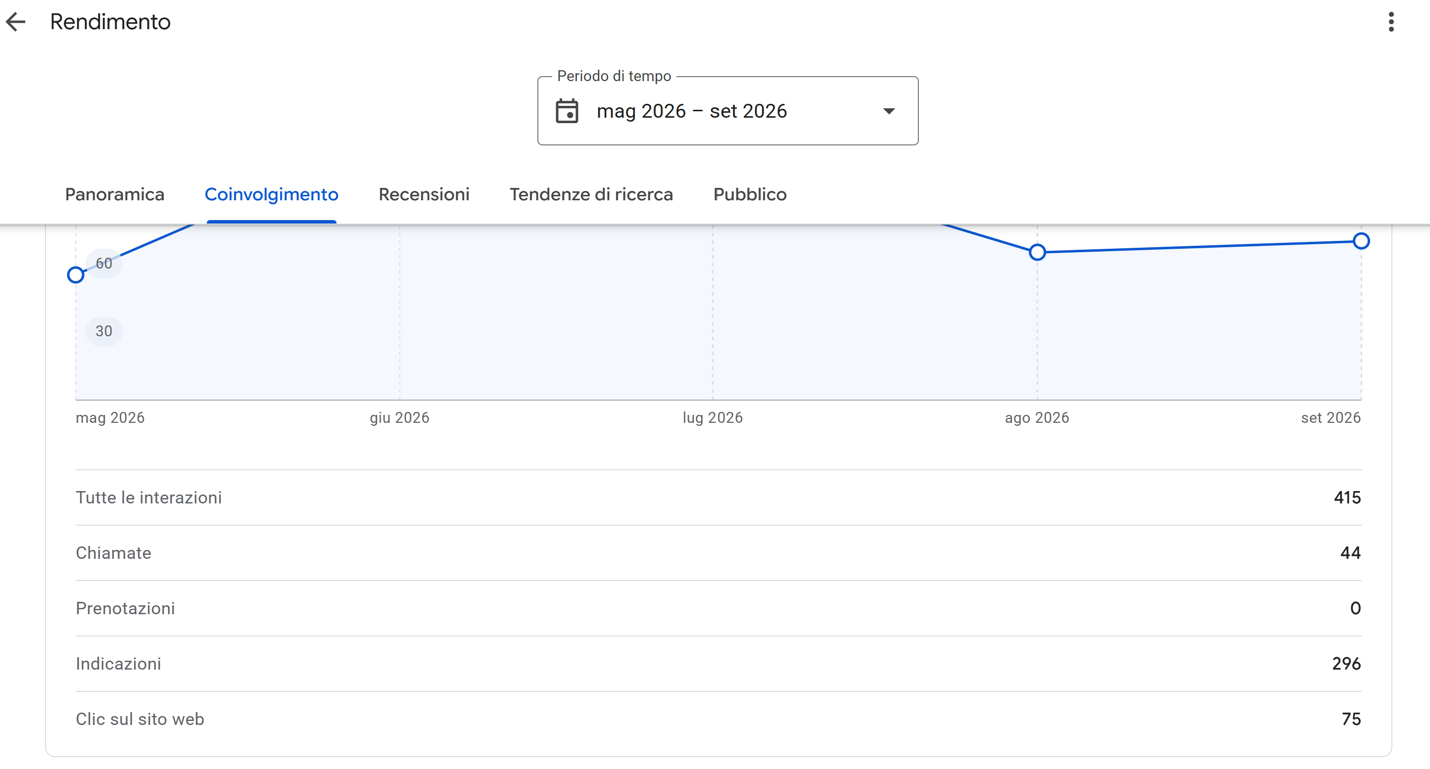This screenshot has height=769, width=1430.
Task: Click the 44 calls value
Action: (1351, 553)
